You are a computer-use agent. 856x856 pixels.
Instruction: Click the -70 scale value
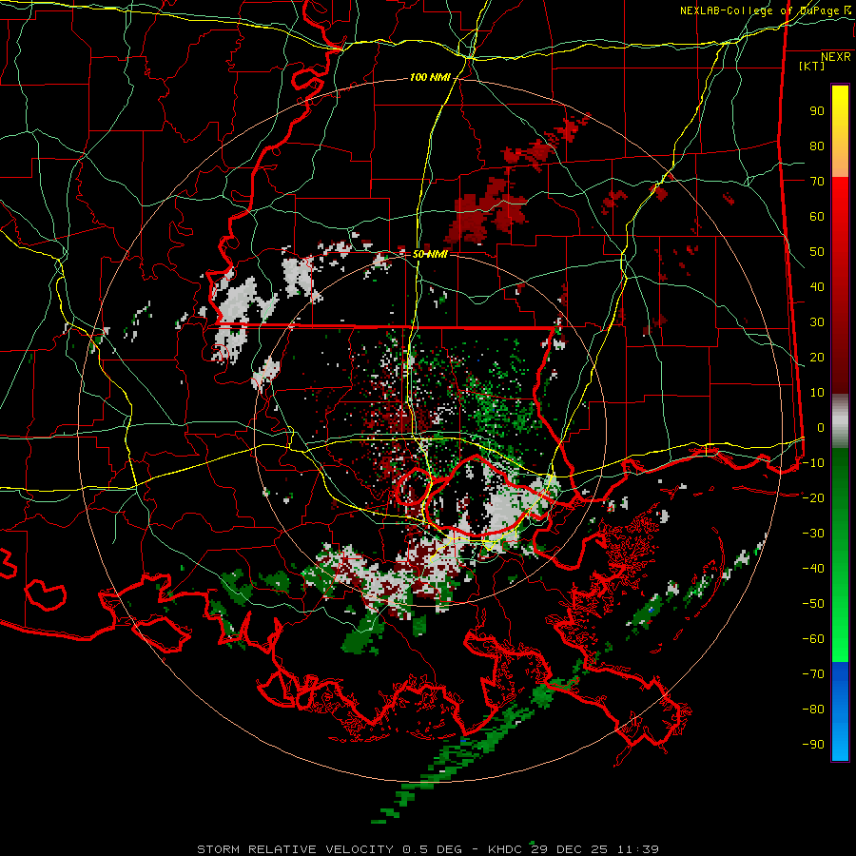[x=813, y=674]
